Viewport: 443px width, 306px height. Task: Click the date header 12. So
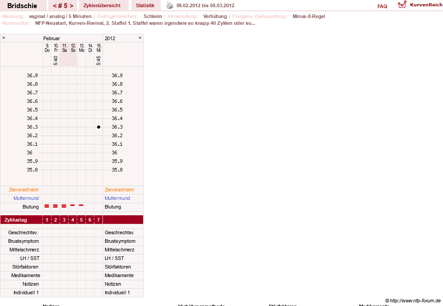click(73, 48)
